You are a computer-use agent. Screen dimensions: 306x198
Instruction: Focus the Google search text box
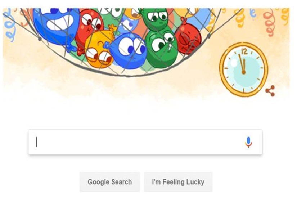[145, 142]
